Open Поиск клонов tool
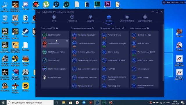This screenshot has width=186, height=105. tap(144, 77)
